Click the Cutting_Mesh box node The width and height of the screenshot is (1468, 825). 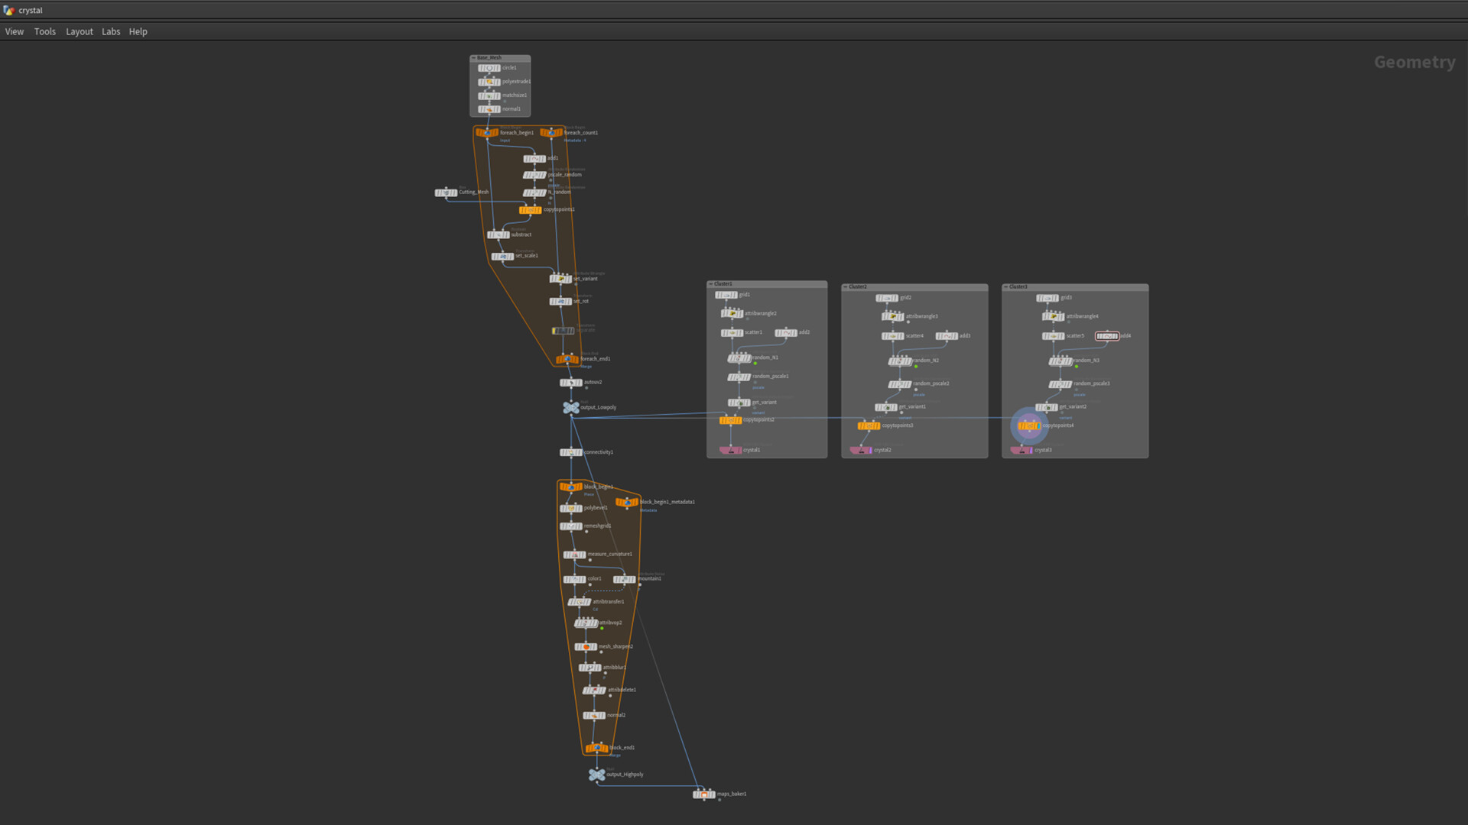tap(446, 192)
